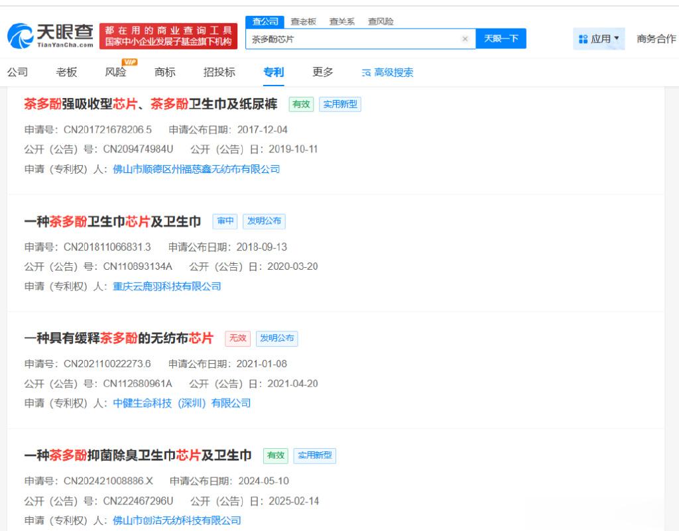This screenshot has width=679, height=531.
Task: Open the 更多 menu tab
Action: [323, 72]
